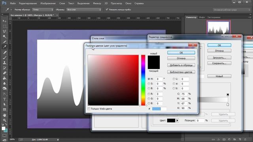Open the 'Образец' layers dropdown
This screenshot has height=142, width=253.
click(x=84, y=9)
